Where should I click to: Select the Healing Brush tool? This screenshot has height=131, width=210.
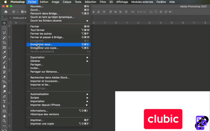pyautogui.click(x=4, y=57)
